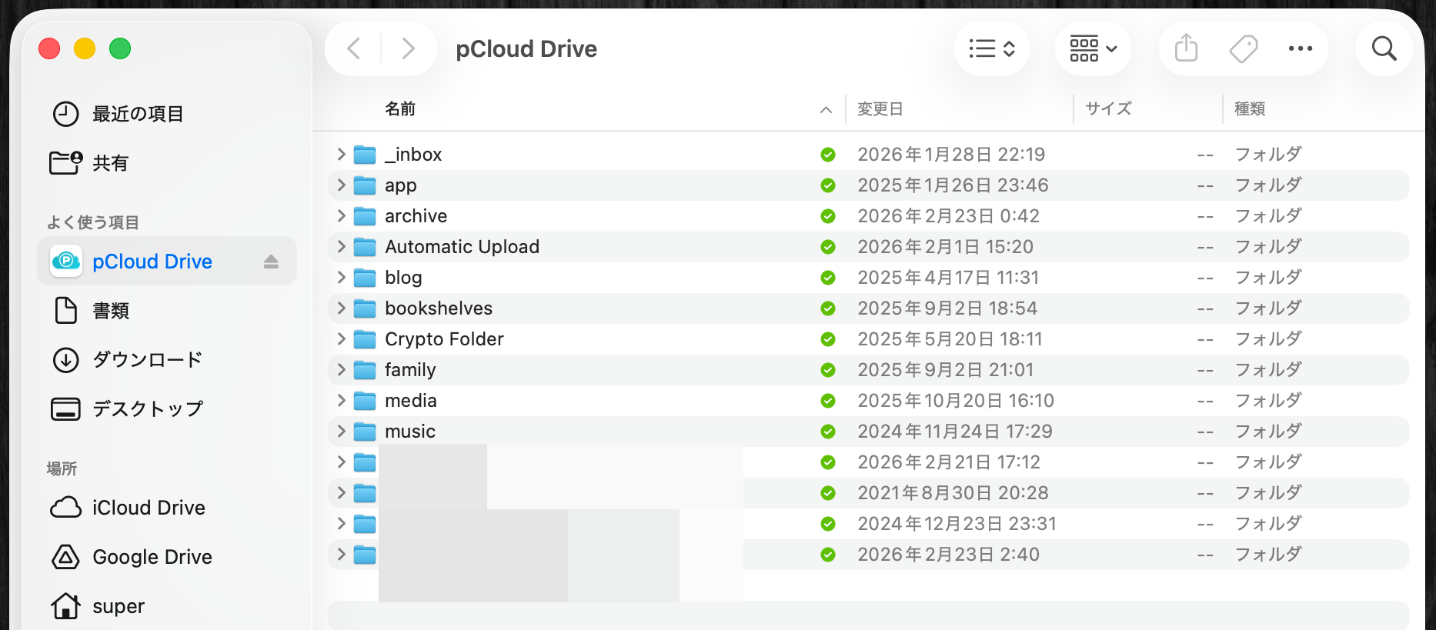Select the _inbox folder name
Screen dimensions: 1436x630
(413, 155)
